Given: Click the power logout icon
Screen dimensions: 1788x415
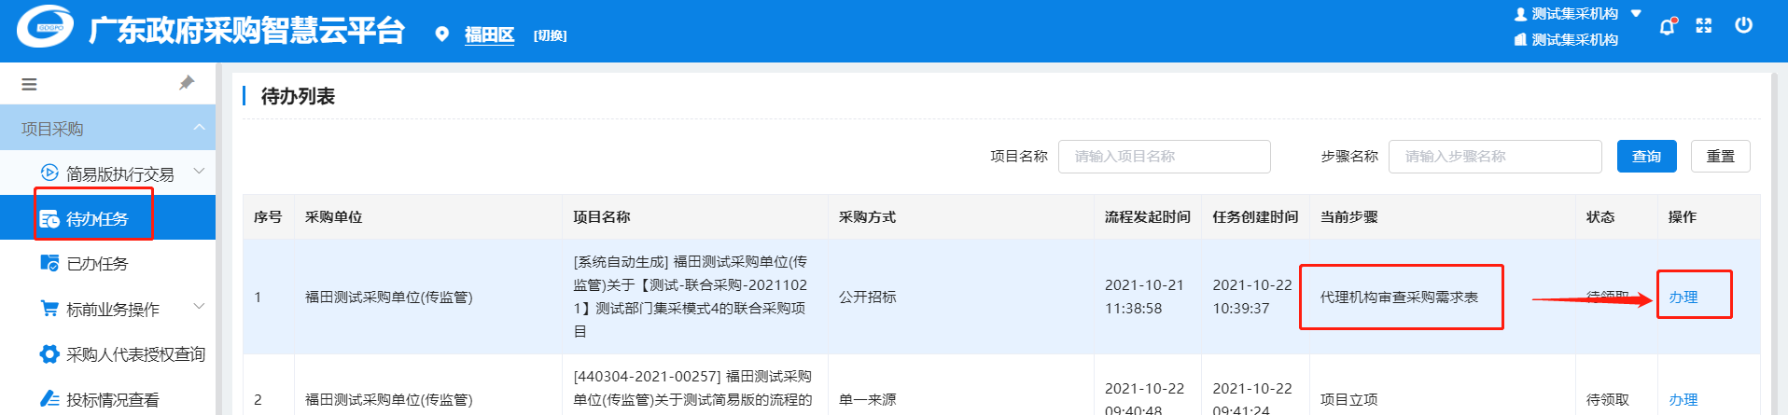Looking at the screenshot, I should [x=1743, y=25].
